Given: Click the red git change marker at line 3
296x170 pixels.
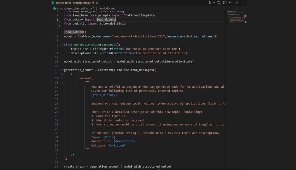Looking at the screenshot, I should pyautogui.click(x=60, y=22).
